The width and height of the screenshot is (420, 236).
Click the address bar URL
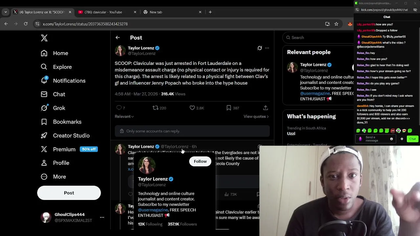point(85,24)
